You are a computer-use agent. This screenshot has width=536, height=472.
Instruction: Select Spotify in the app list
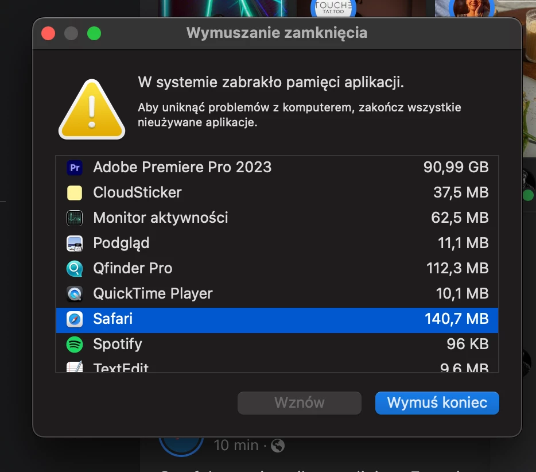[277, 345]
